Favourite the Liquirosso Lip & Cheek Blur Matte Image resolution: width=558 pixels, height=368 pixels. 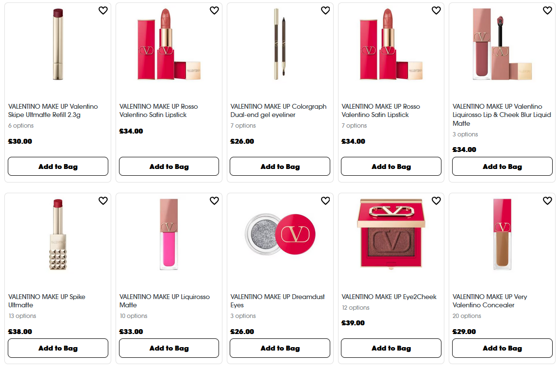pyautogui.click(x=547, y=10)
